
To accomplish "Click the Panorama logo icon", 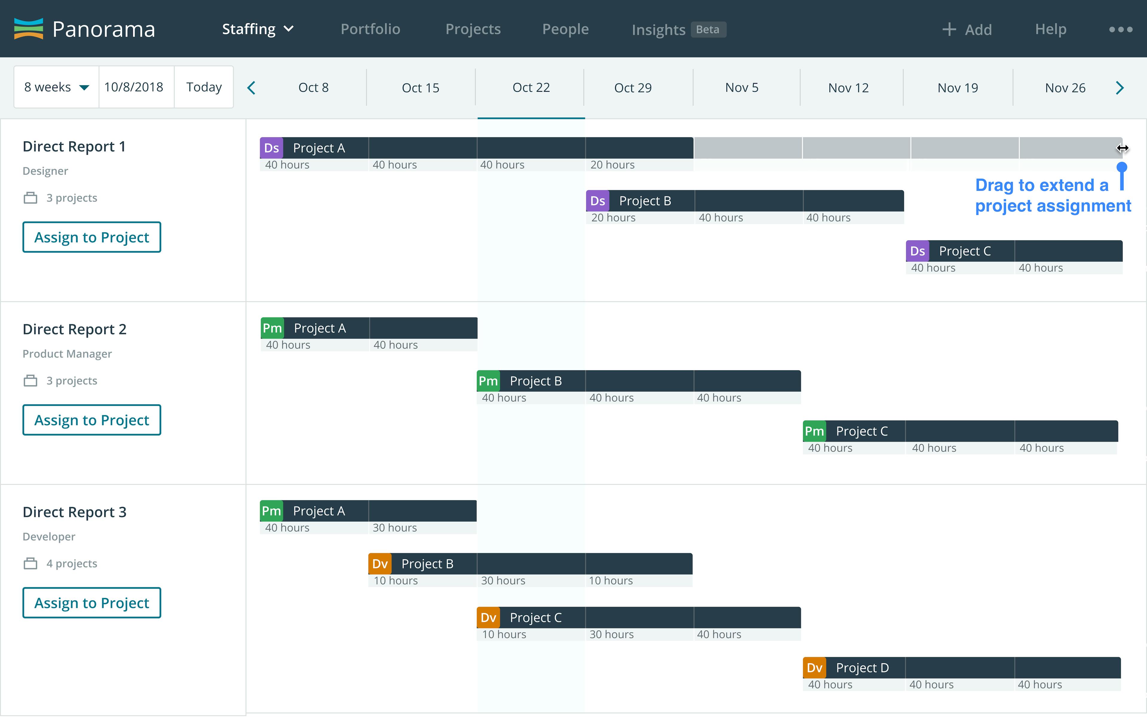I will tap(28, 29).
